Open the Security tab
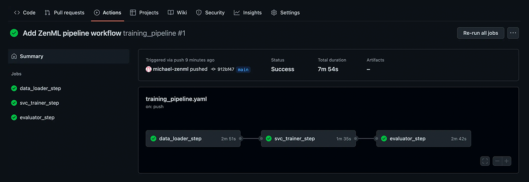 click(x=210, y=13)
